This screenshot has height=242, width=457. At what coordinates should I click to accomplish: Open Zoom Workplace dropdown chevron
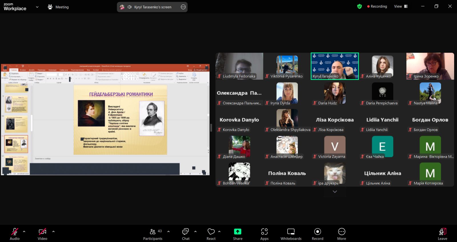tap(37, 7)
